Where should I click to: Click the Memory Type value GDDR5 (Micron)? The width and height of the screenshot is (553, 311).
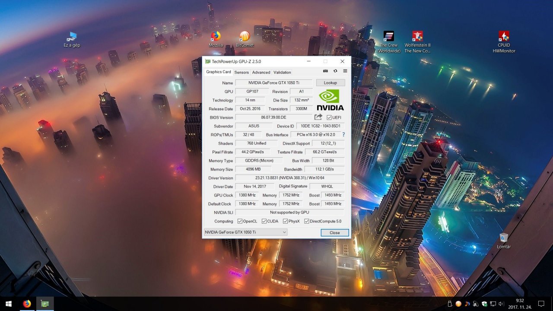[x=259, y=161]
